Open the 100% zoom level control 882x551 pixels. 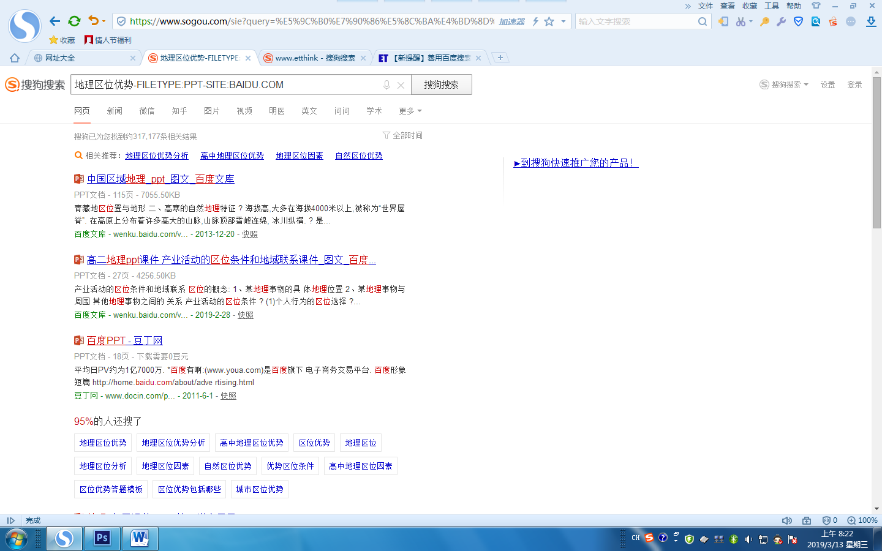pyautogui.click(x=862, y=520)
